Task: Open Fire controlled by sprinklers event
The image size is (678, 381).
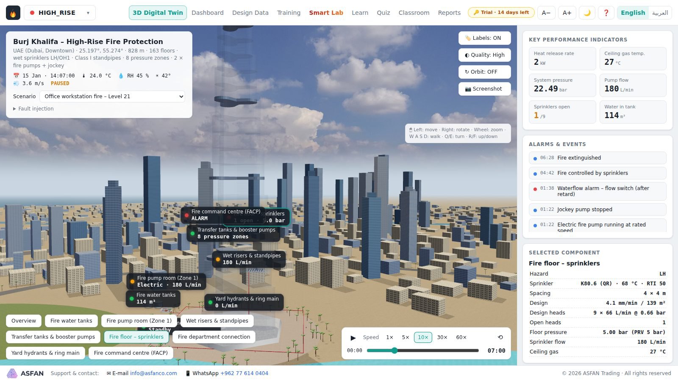Action: tap(597, 173)
